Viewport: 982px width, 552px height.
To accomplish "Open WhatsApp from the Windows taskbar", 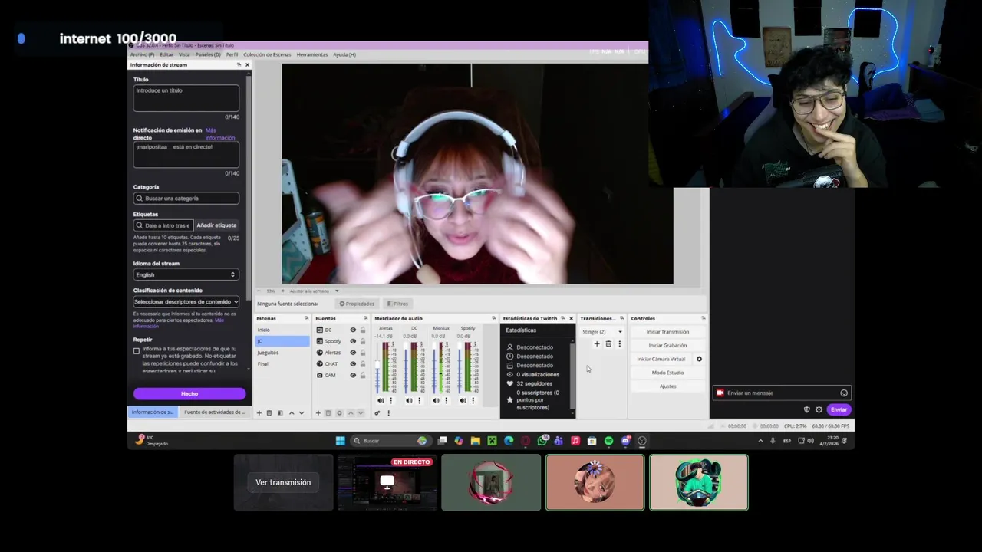I will pos(542,441).
